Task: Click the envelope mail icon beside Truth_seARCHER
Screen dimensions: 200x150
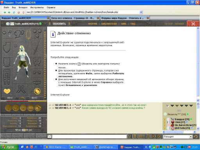Action: pos(12,24)
